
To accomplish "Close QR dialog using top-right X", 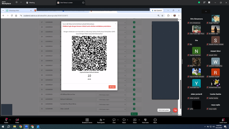I will point(116,24).
